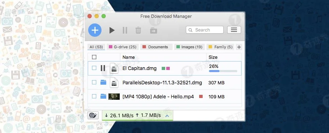Click the El Capitan.dmg 26% progress bar
Screen dimensions: 329x133
[223, 71]
